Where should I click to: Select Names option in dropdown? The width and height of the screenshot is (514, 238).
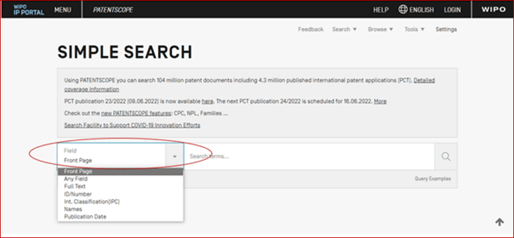click(120, 209)
